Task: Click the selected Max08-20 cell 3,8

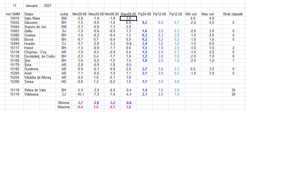Action: pyautogui.click(x=128, y=18)
